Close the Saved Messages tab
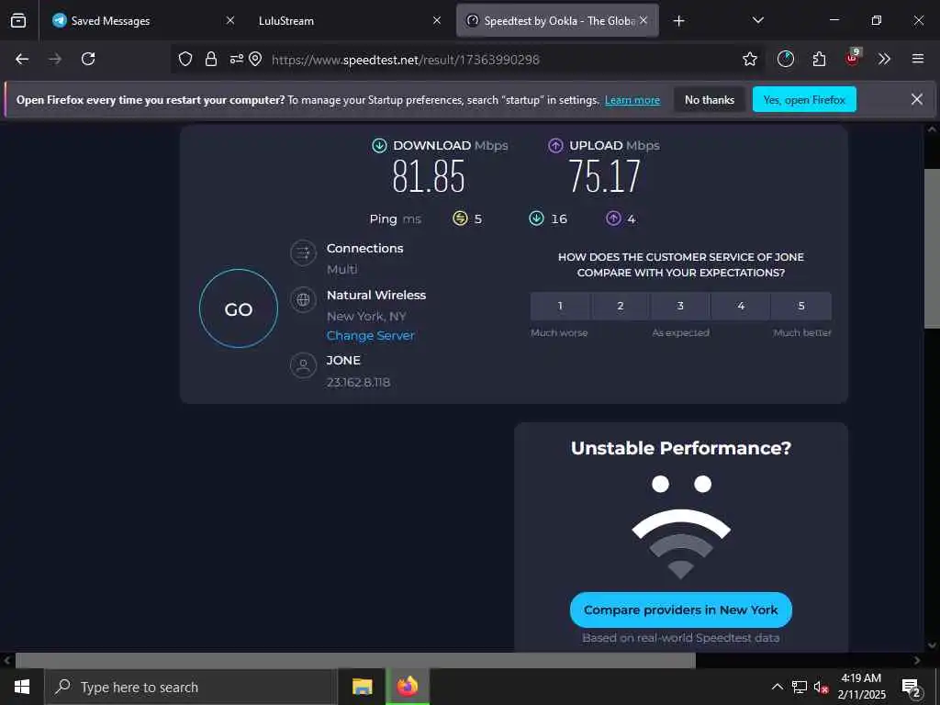Viewport: 940px width, 705px height. (x=230, y=21)
